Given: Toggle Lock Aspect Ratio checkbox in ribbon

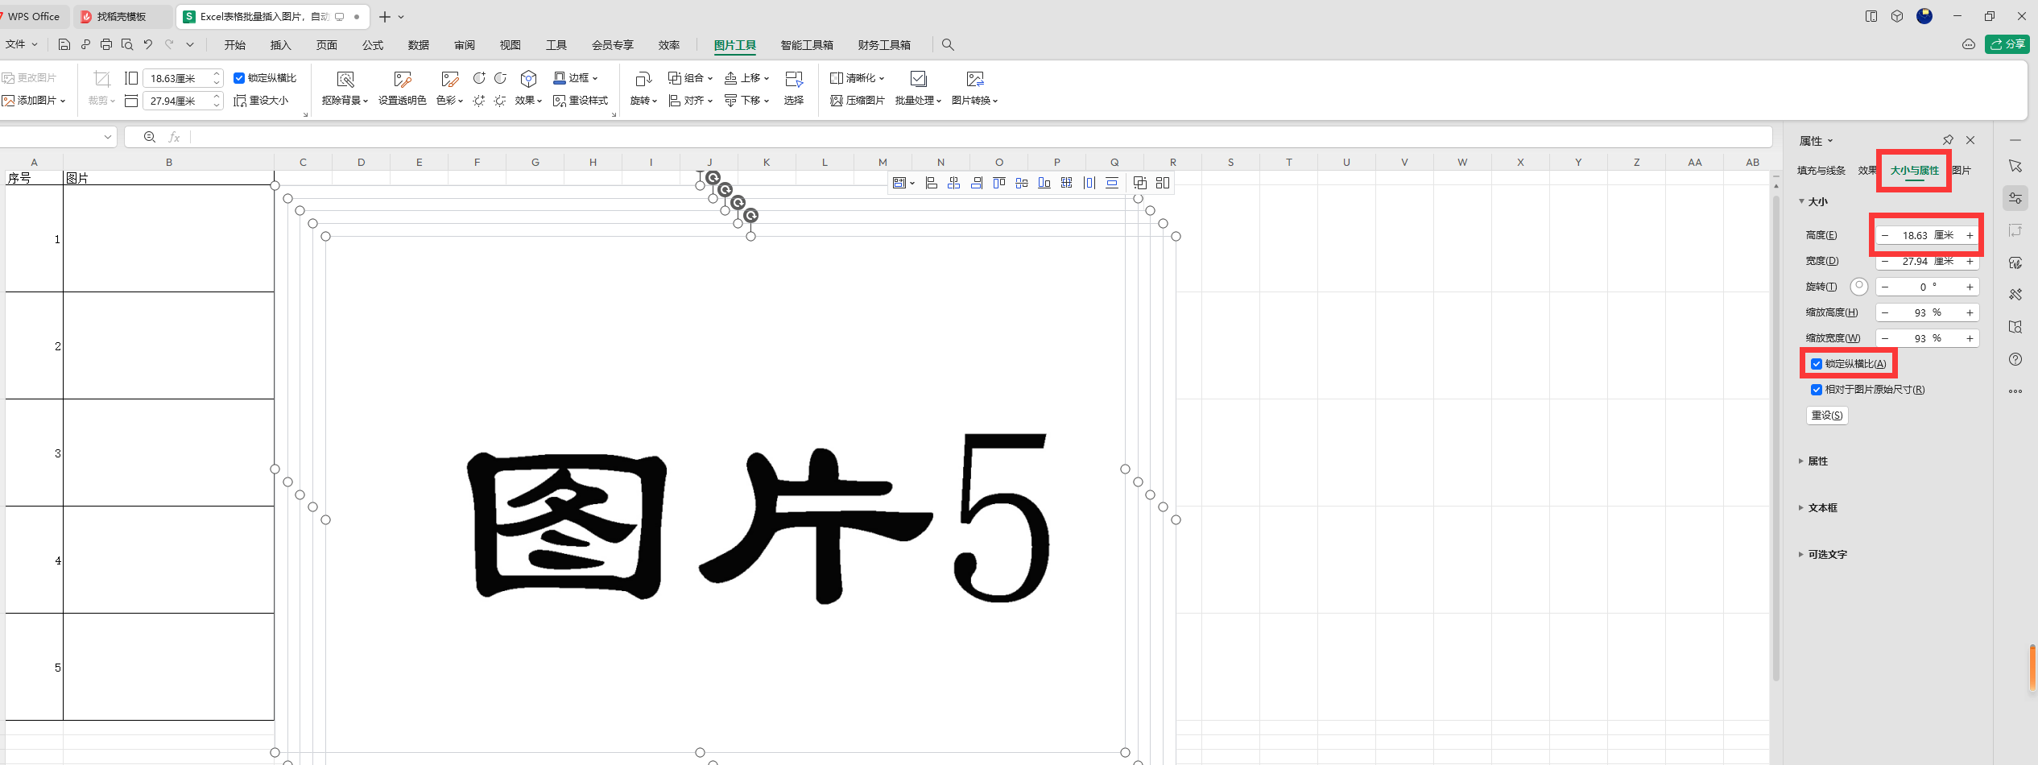Looking at the screenshot, I should (239, 78).
